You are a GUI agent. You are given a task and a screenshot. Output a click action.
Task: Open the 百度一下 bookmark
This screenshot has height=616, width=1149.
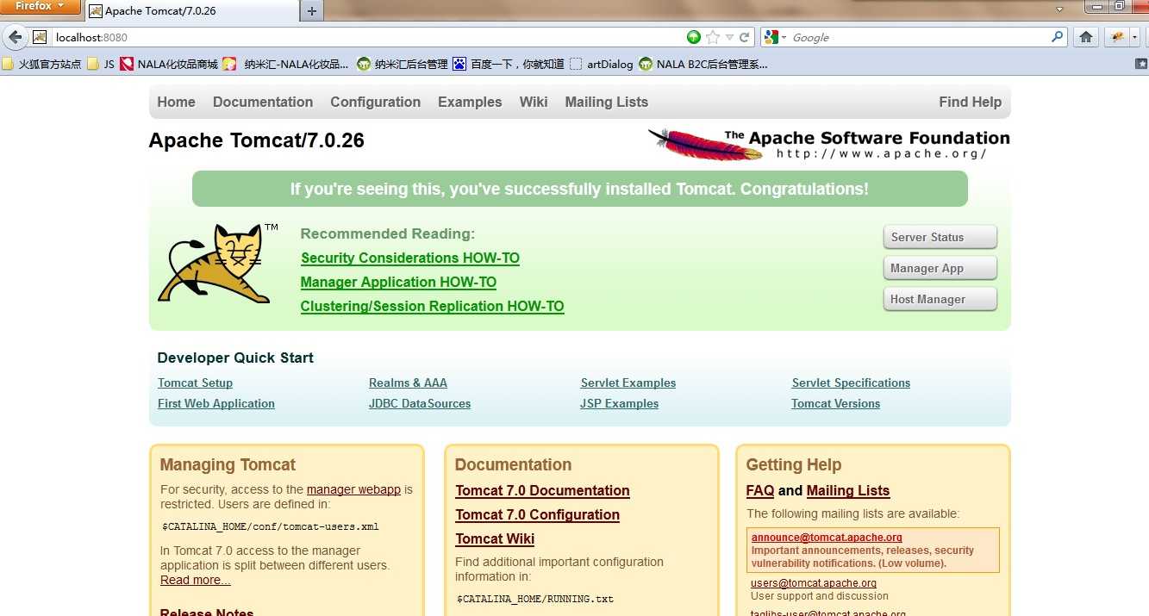pyautogui.click(x=509, y=64)
